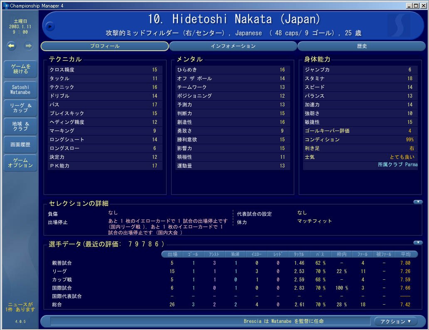Click the Brescia Watanabe news ticker message
Screen dimensions: 429x330
(x=284, y=321)
